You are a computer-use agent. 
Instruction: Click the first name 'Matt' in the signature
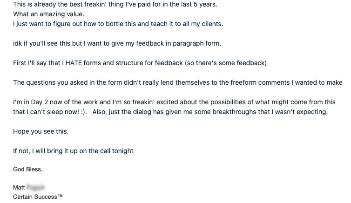[19, 187]
